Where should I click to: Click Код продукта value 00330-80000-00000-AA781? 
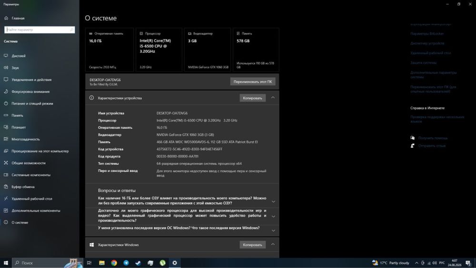(177, 156)
